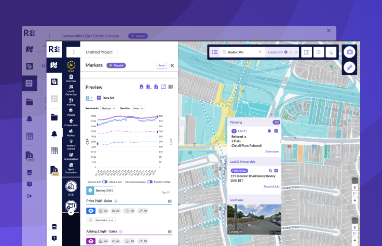The image size is (382, 246).
Task: Open the Quartiles None dropdown
Action: 139,108
